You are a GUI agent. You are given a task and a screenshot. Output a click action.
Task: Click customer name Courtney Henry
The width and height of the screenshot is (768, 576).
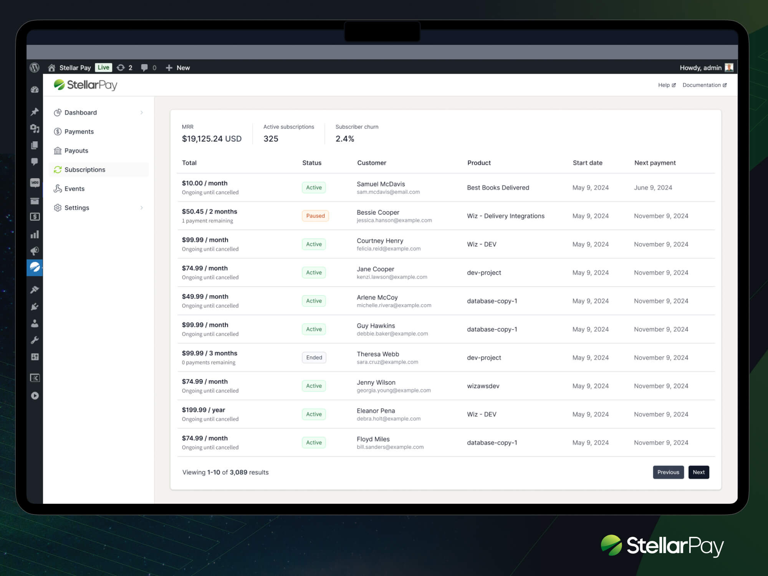click(x=380, y=241)
